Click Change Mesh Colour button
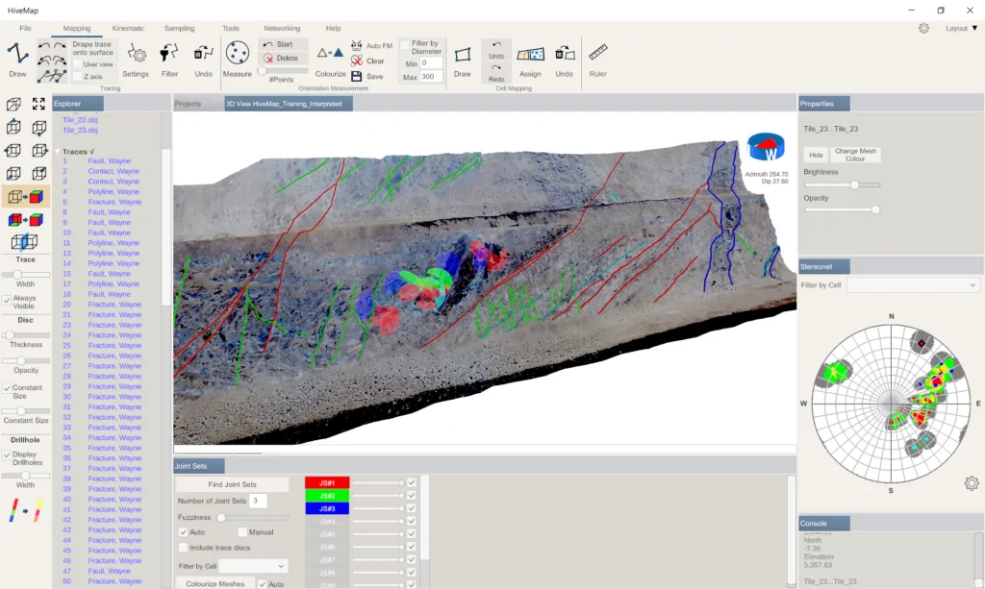This screenshot has height=589, width=985. [855, 155]
